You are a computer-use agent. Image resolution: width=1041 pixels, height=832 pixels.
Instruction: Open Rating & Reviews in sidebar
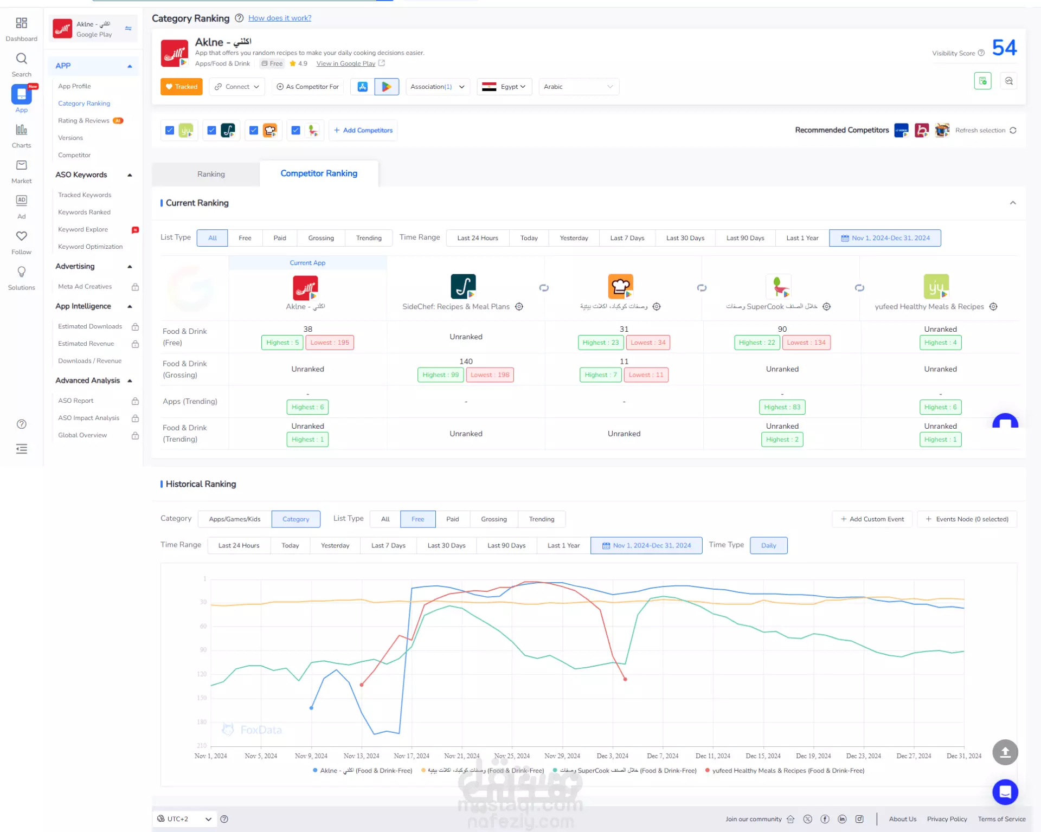pos(83,120)
